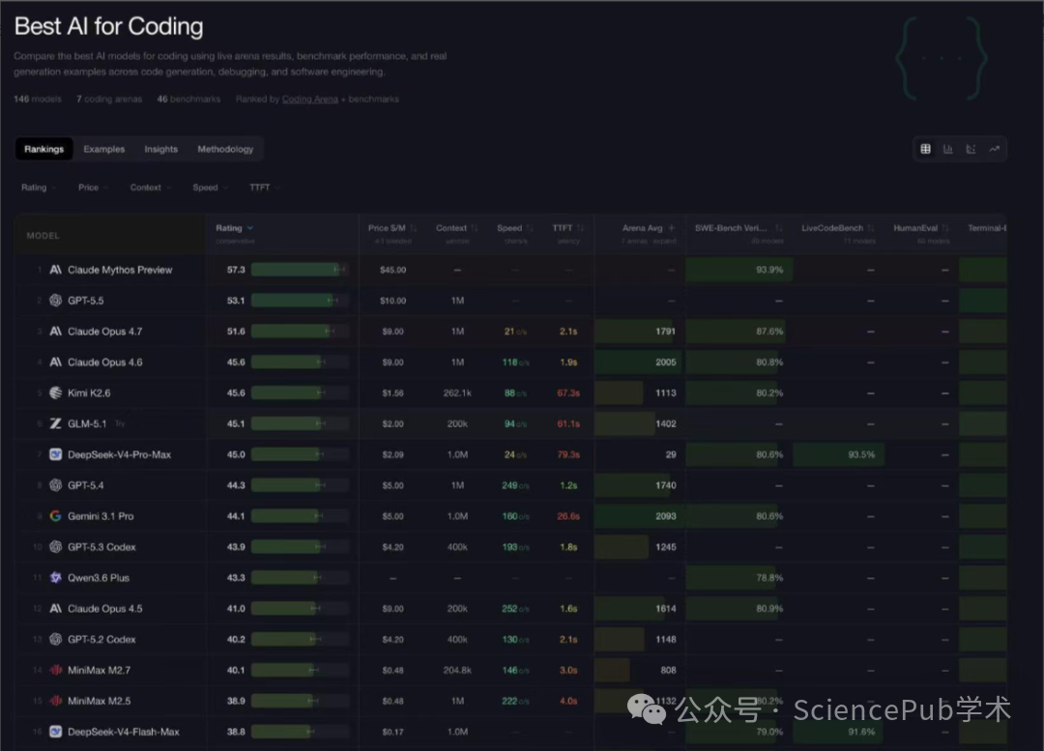Open Gemini 3.1 Pro model page
This screenshot has height=751, width=1044.
(x=101, y=516)
